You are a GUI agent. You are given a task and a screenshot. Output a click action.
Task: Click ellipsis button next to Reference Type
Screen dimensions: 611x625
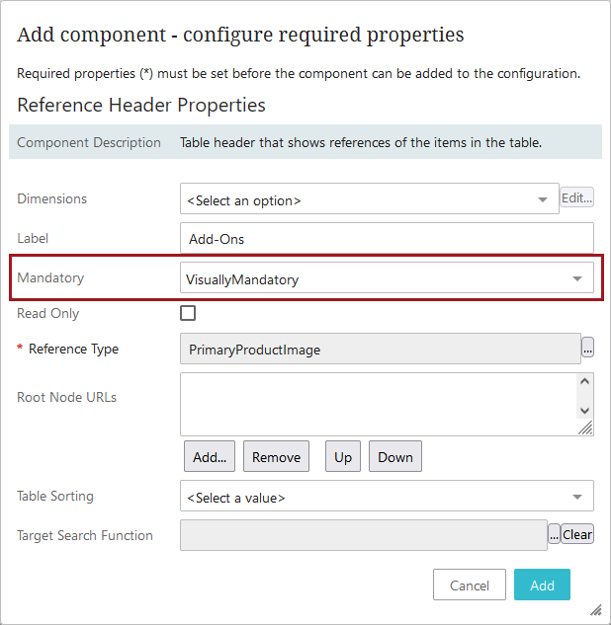click(587, 349)
